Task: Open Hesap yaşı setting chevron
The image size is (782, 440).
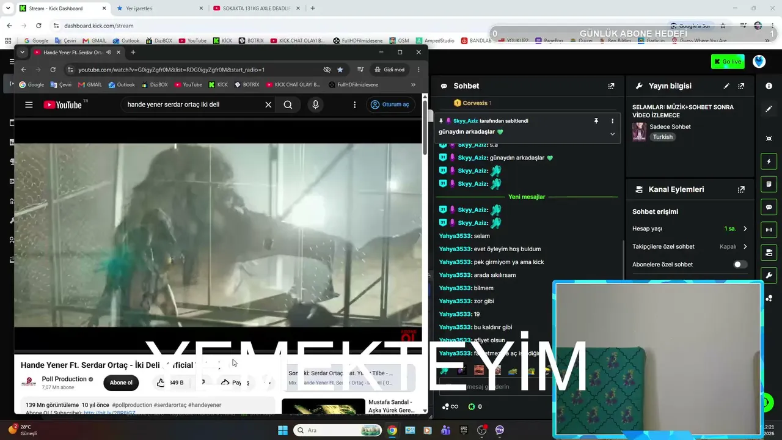Action: click(745, 229)
